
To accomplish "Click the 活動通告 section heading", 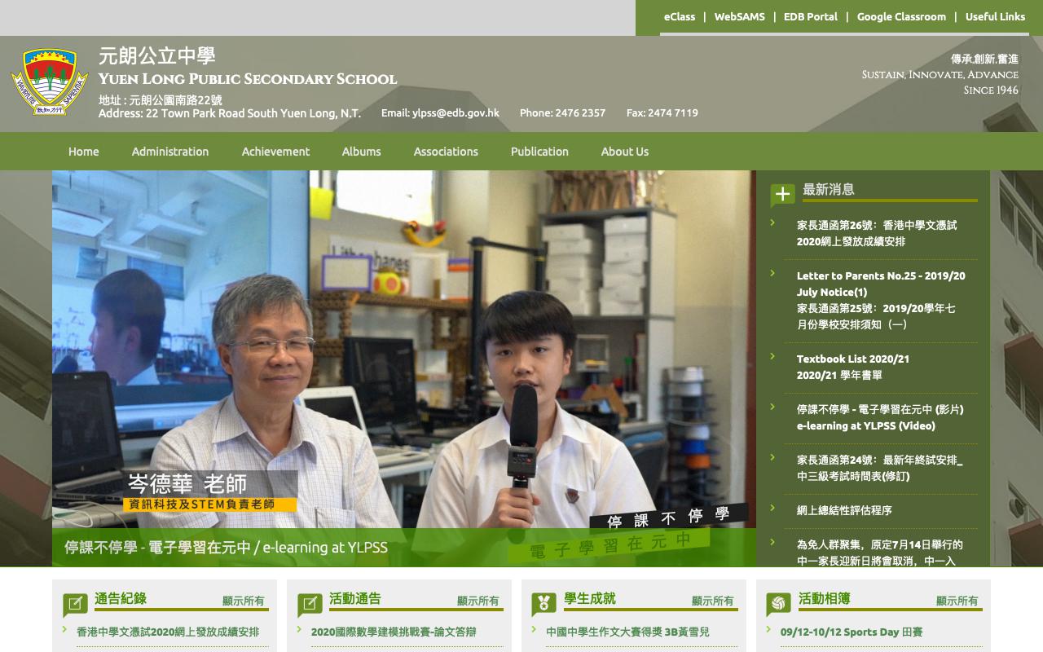I will point(355,598).
